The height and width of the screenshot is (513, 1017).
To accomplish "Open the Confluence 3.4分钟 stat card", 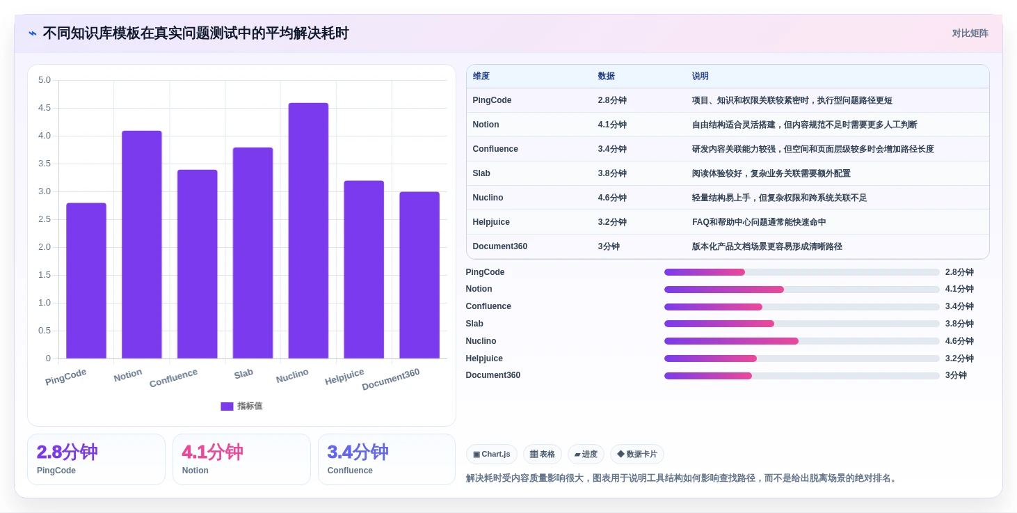I will pos(387,459).
